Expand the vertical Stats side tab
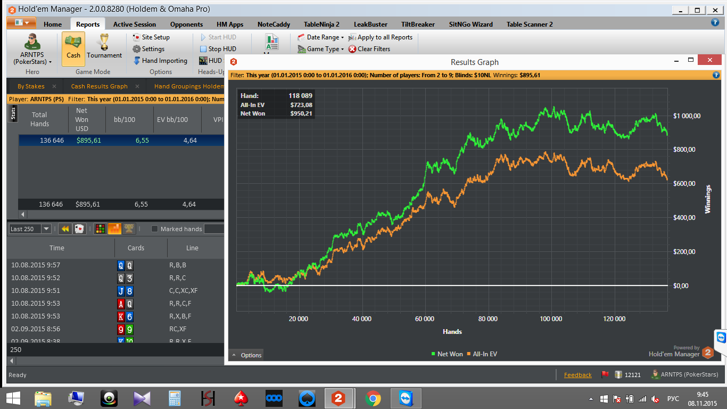The image size is (727, 409). click(13, 113)
